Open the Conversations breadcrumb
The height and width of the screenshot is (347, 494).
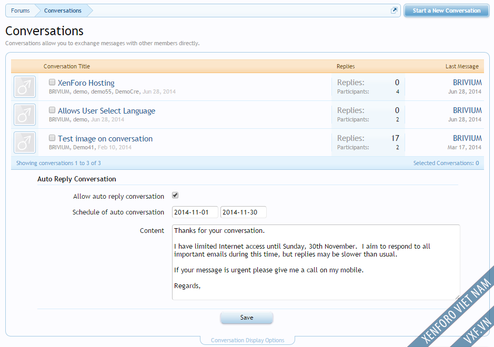63,11
